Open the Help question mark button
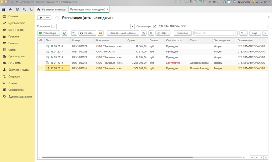The width and height of the screenshot is (272, 162). (x=266, y=33)
